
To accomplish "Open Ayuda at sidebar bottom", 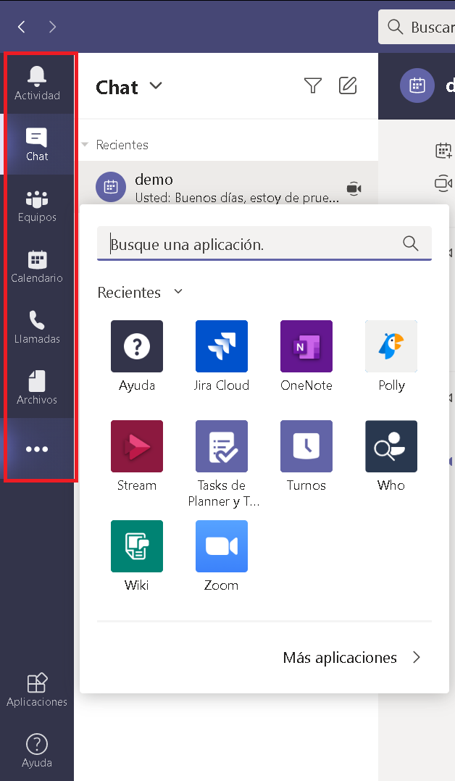I will [37, 751].
